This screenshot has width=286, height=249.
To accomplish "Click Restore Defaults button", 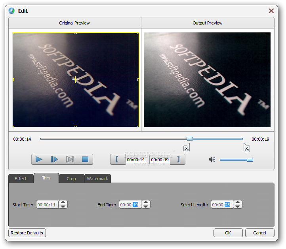I will pos(27,233).
